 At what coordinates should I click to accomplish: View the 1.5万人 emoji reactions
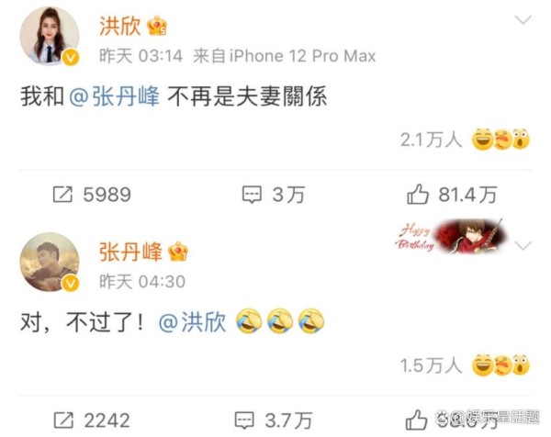[466, 365]
